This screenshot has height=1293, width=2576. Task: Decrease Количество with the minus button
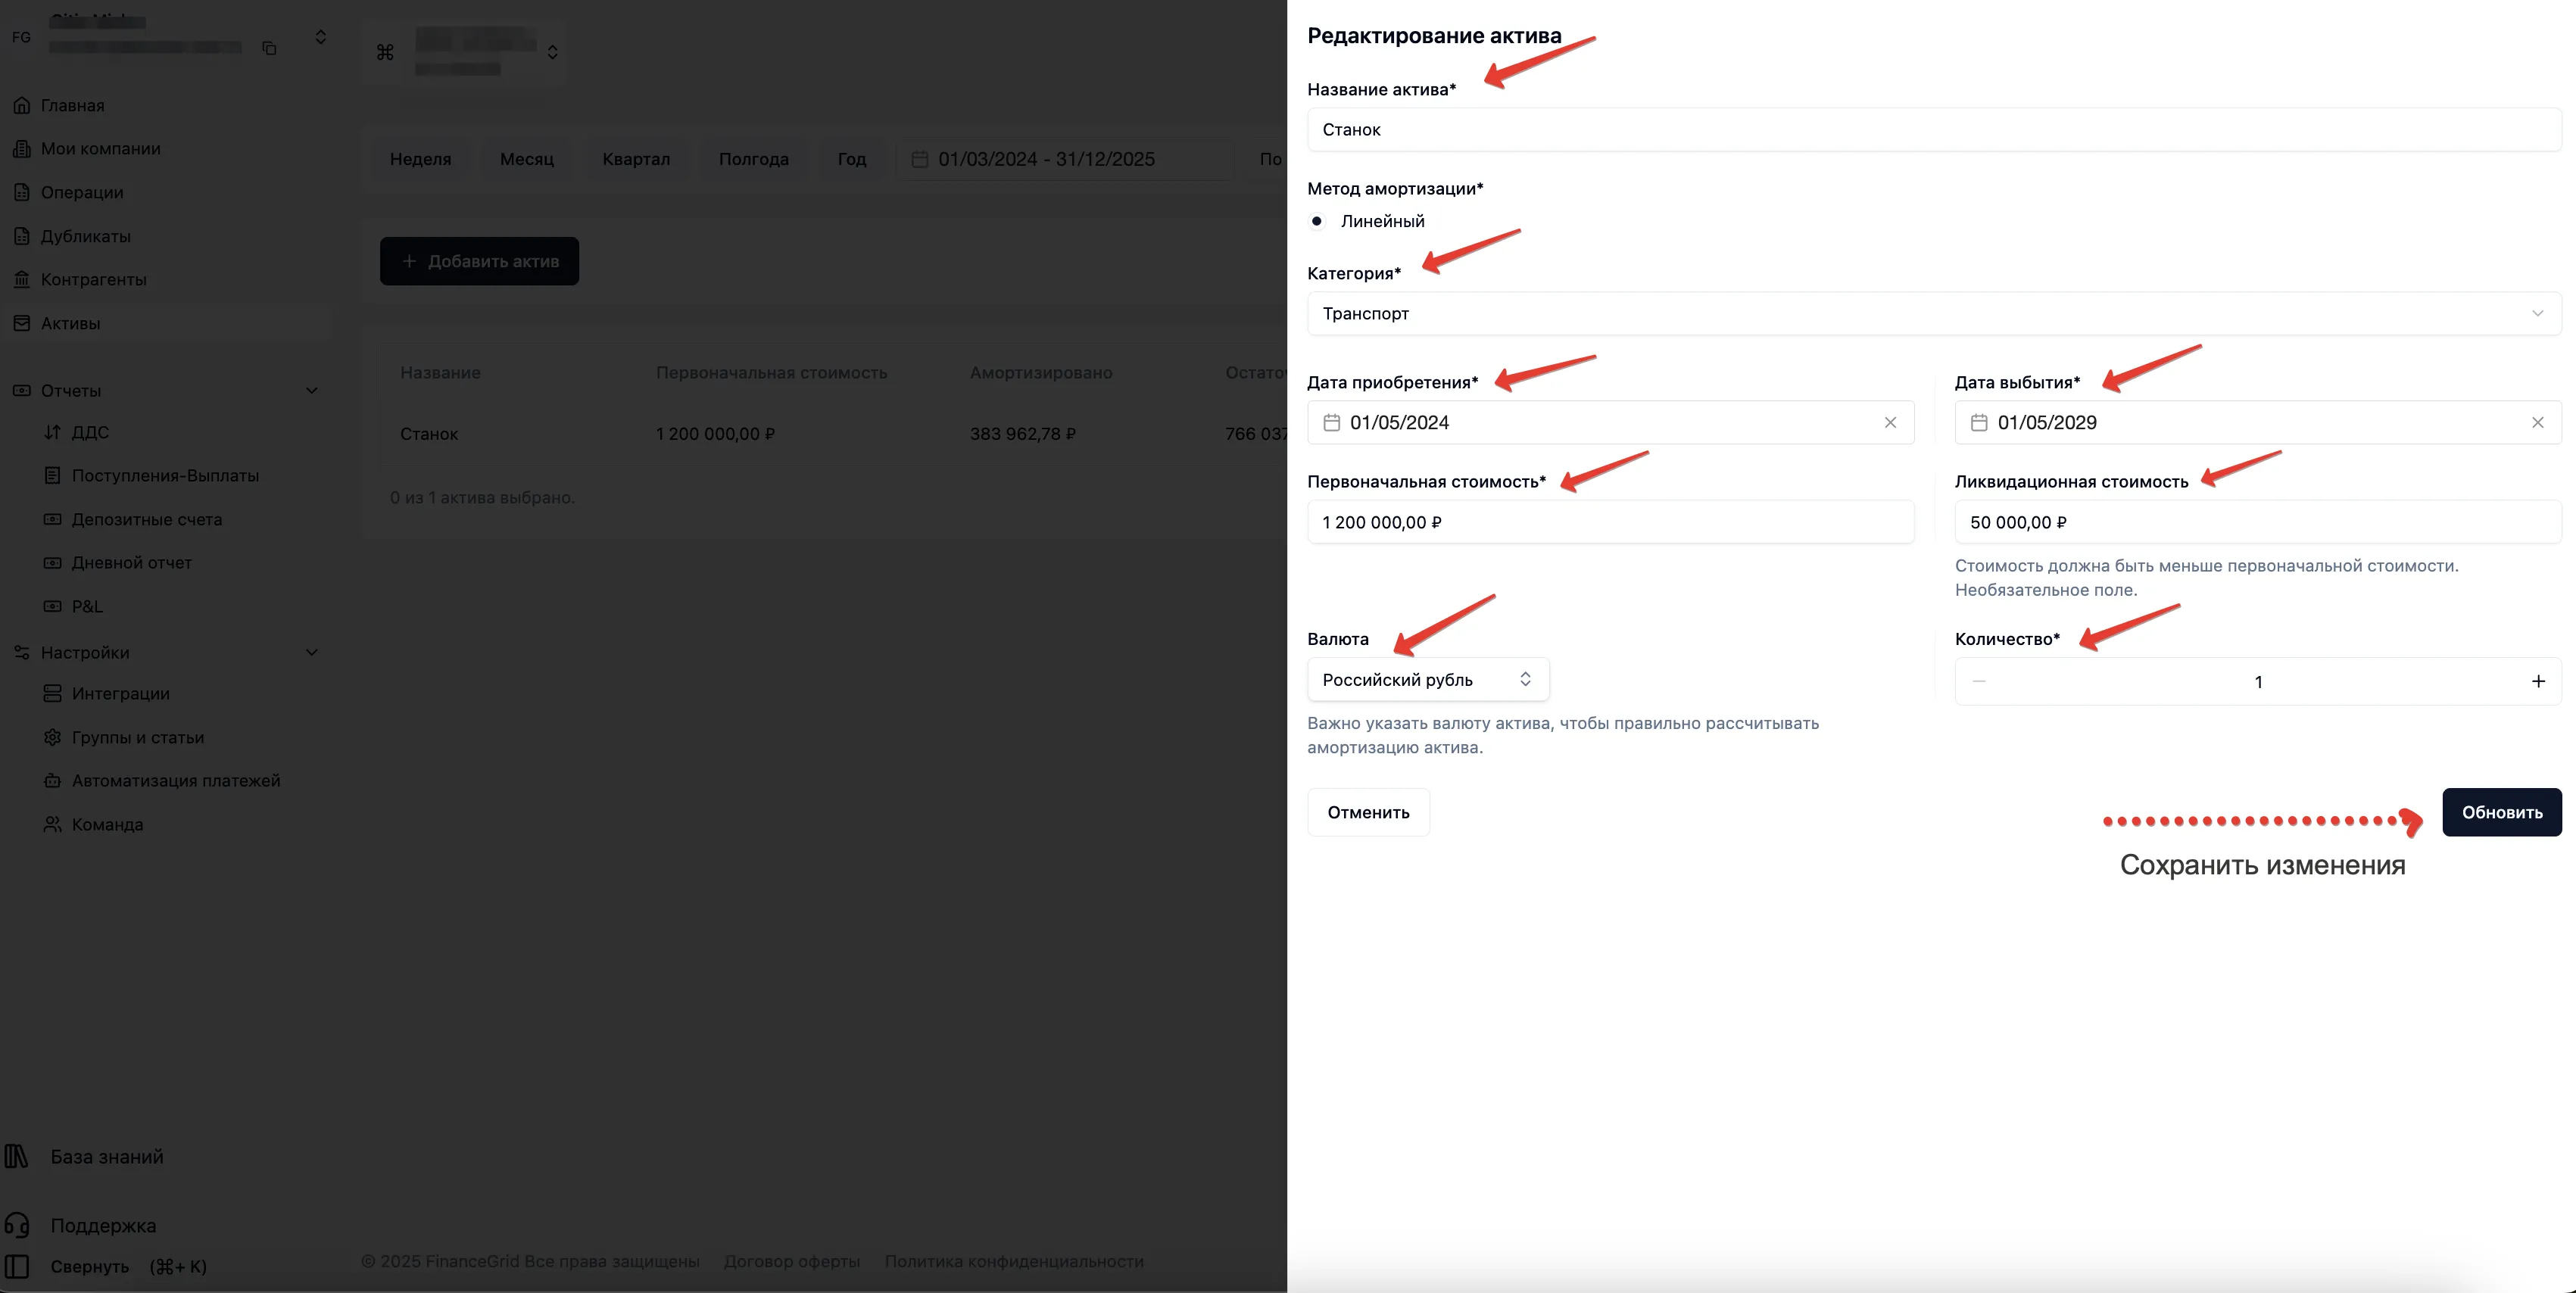point(1978,681)
